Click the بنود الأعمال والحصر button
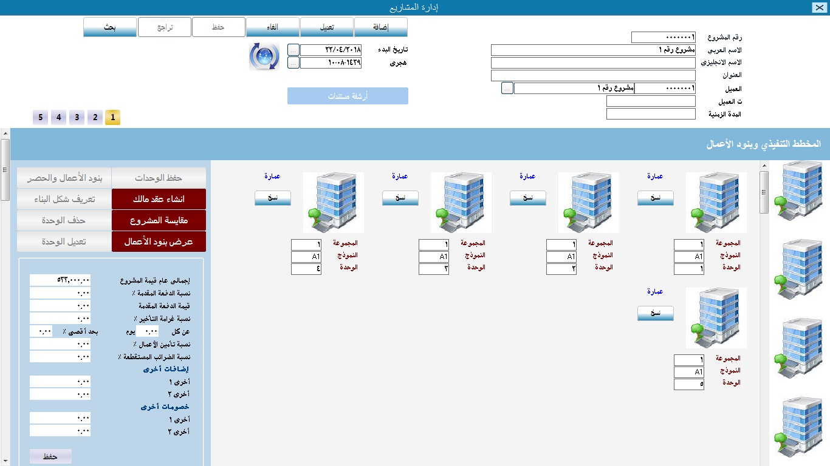Image resolution: width=830 pixels, height=466 pixels. point(64,178)
